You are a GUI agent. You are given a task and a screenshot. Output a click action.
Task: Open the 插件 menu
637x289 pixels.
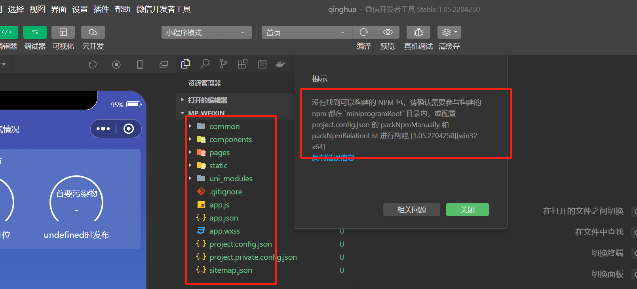[101, 9]
